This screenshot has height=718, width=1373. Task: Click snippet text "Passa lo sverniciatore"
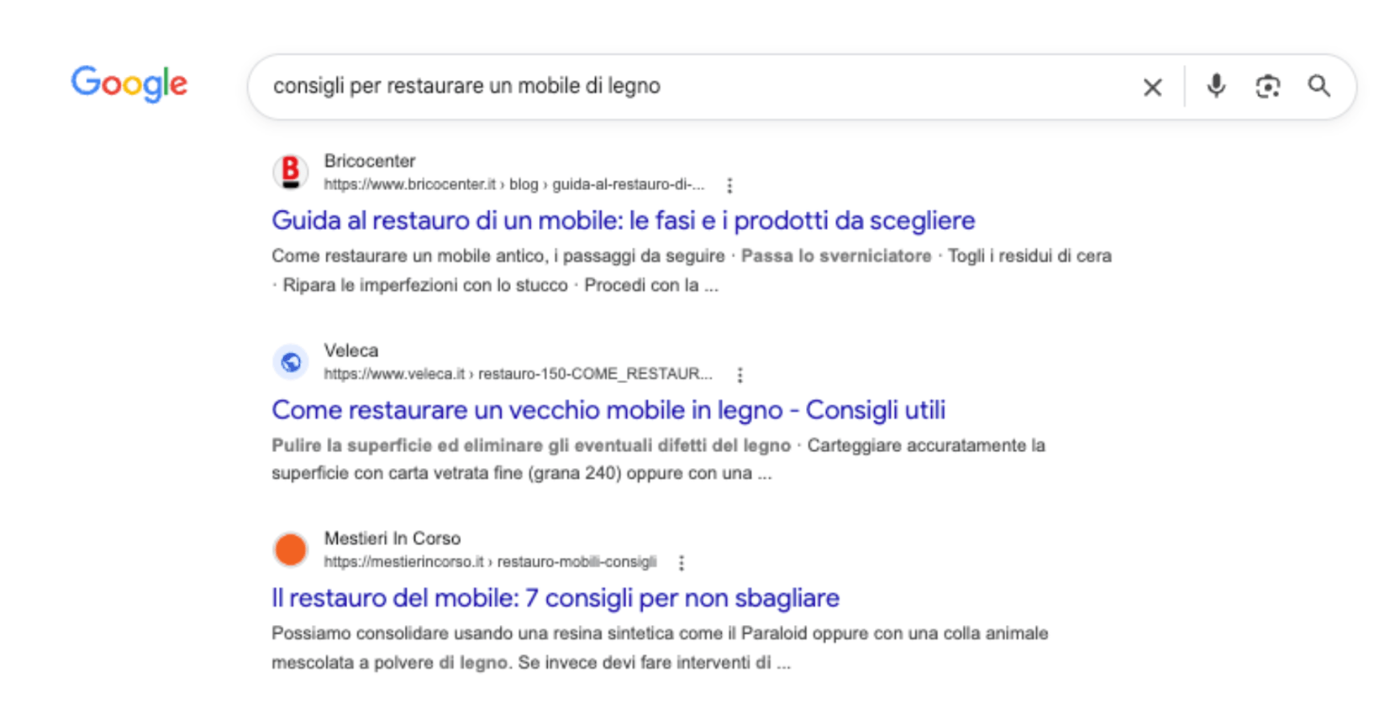pos(836,256)
